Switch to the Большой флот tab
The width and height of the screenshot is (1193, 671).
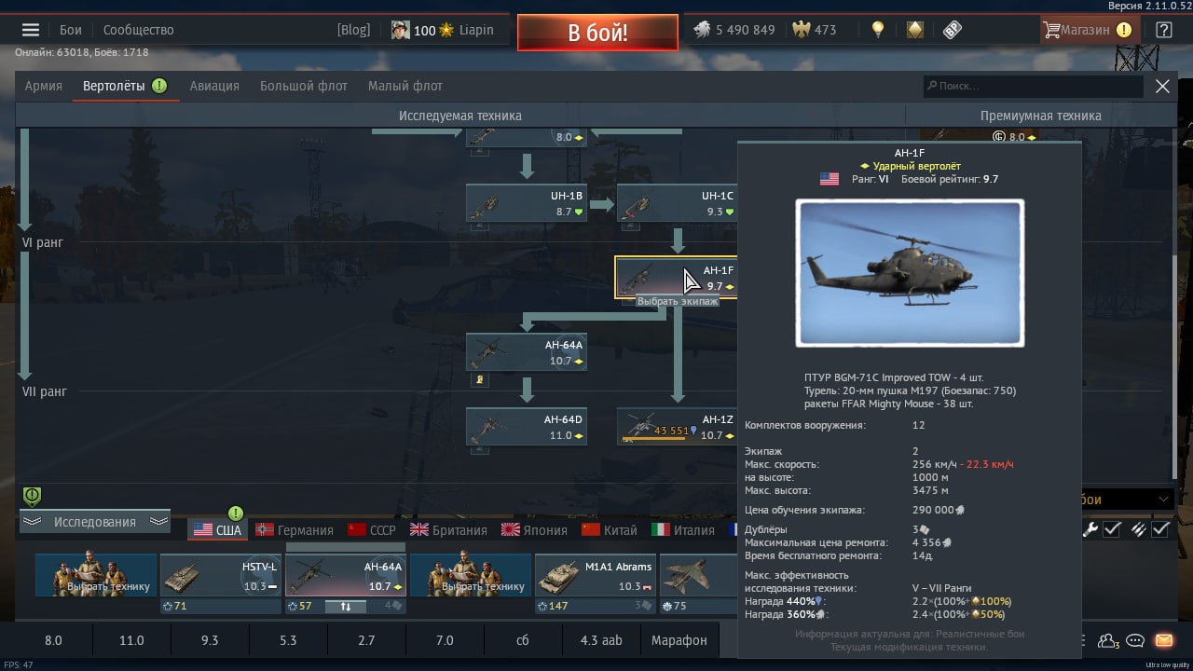[304, 86]
